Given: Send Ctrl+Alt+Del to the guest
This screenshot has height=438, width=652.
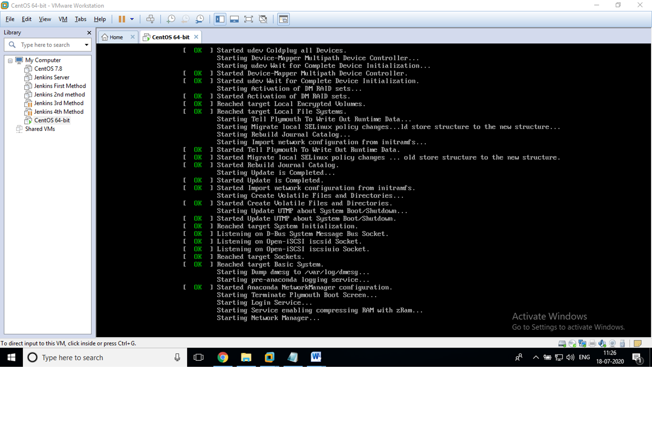Looking at the screenshot, I should pos(150,19).
